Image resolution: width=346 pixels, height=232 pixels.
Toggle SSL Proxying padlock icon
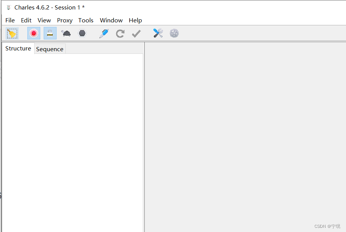coord(50,33)
